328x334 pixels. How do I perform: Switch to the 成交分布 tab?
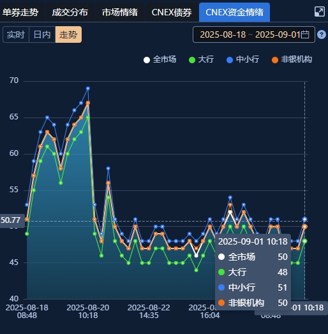click(x=70, y=12)
